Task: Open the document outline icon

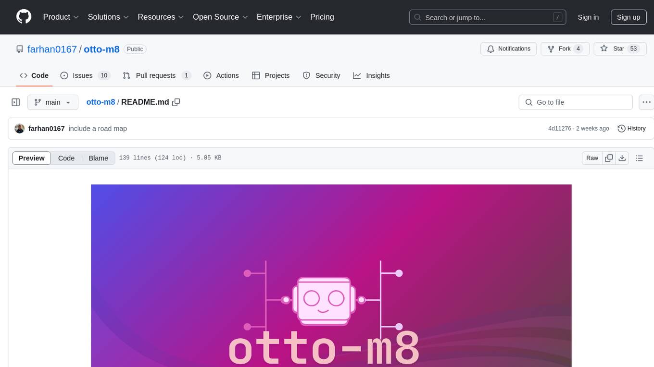Action: click(x=639, y=158)
